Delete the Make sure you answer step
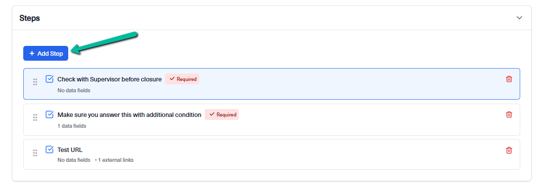The height and width of the screenshot is (187, 538). coord(509,114)
